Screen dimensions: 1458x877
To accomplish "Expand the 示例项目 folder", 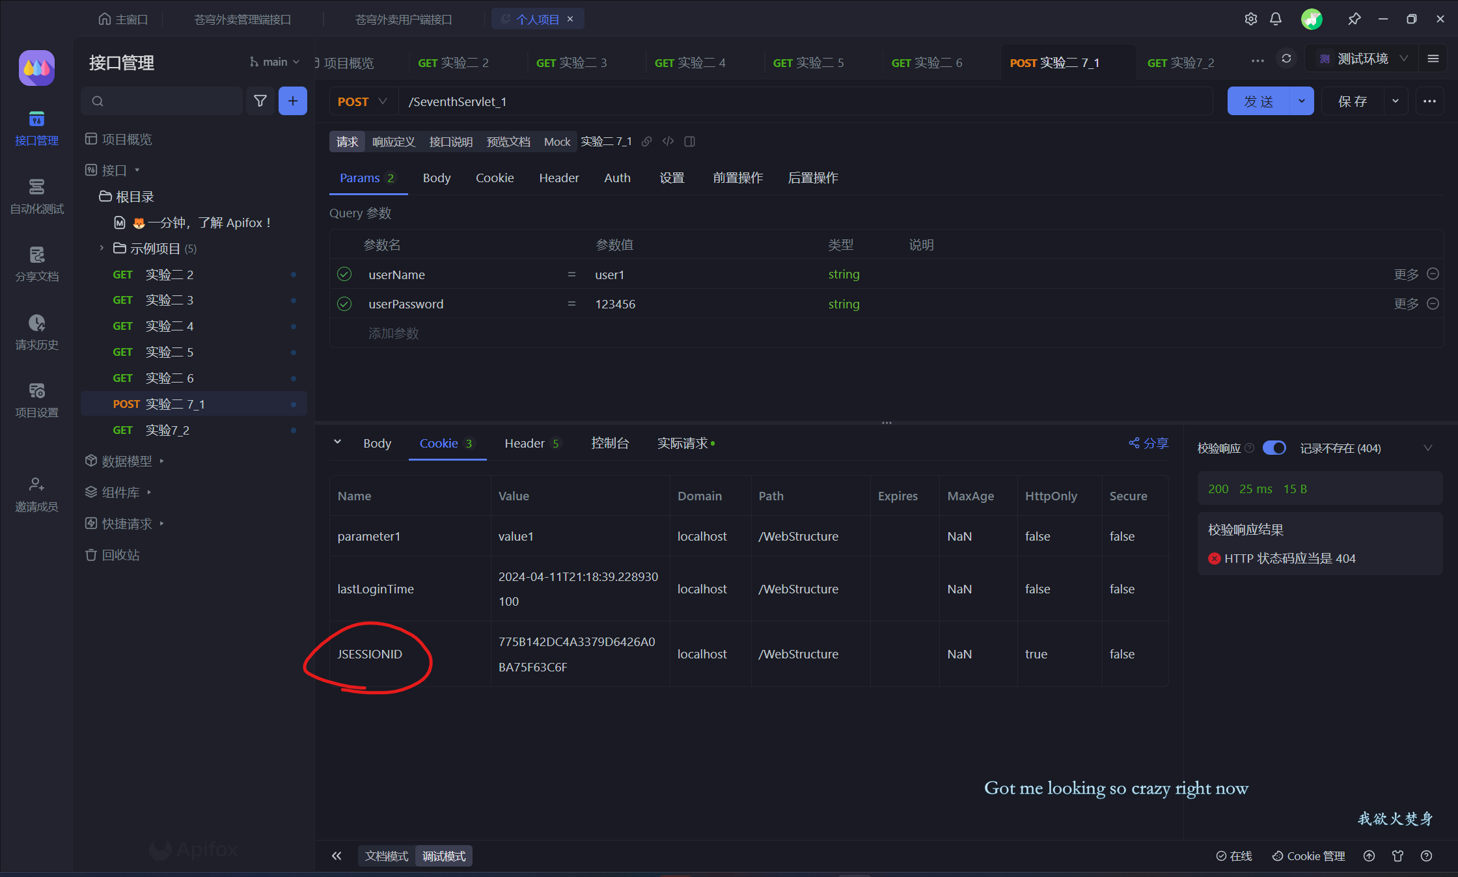I will point(102,248).
